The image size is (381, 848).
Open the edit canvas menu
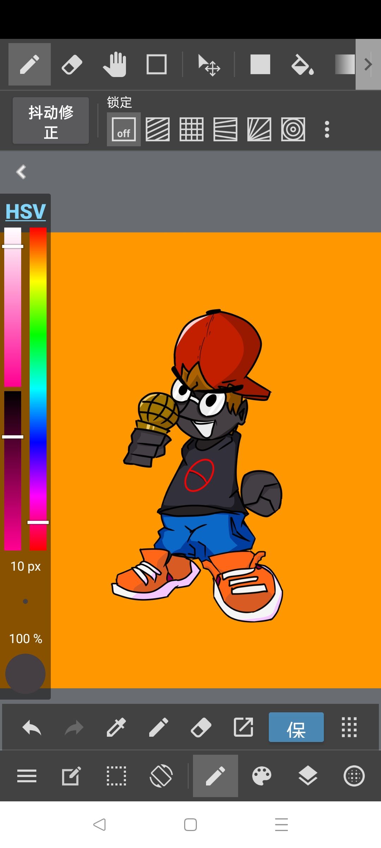tap(71, 776)
